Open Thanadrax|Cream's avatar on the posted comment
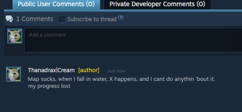 click(x=13, y=74)
